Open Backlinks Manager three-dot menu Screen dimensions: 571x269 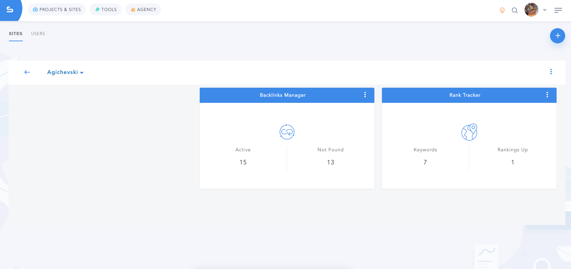pyautogui.click(x=365, y=95)
